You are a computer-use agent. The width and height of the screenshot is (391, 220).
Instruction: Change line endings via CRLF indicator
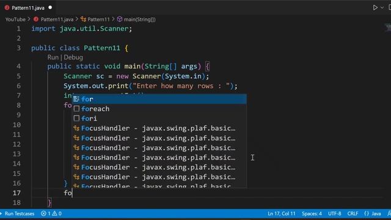tap(353, 213)
